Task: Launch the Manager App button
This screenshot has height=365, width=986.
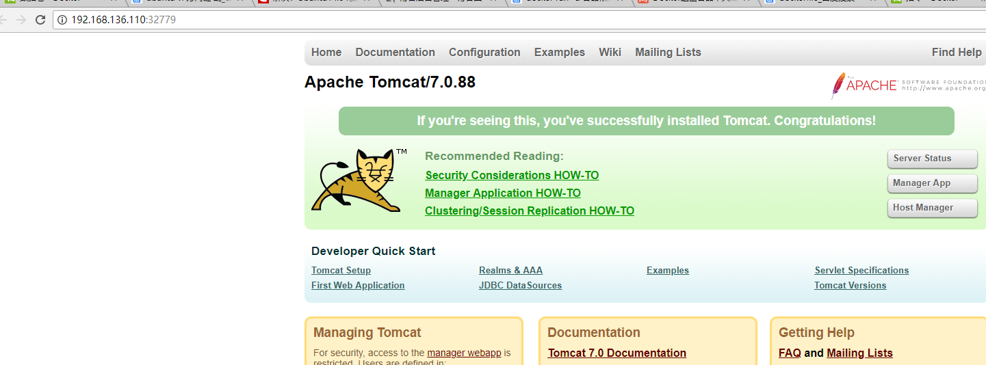Action: (932, 183)
